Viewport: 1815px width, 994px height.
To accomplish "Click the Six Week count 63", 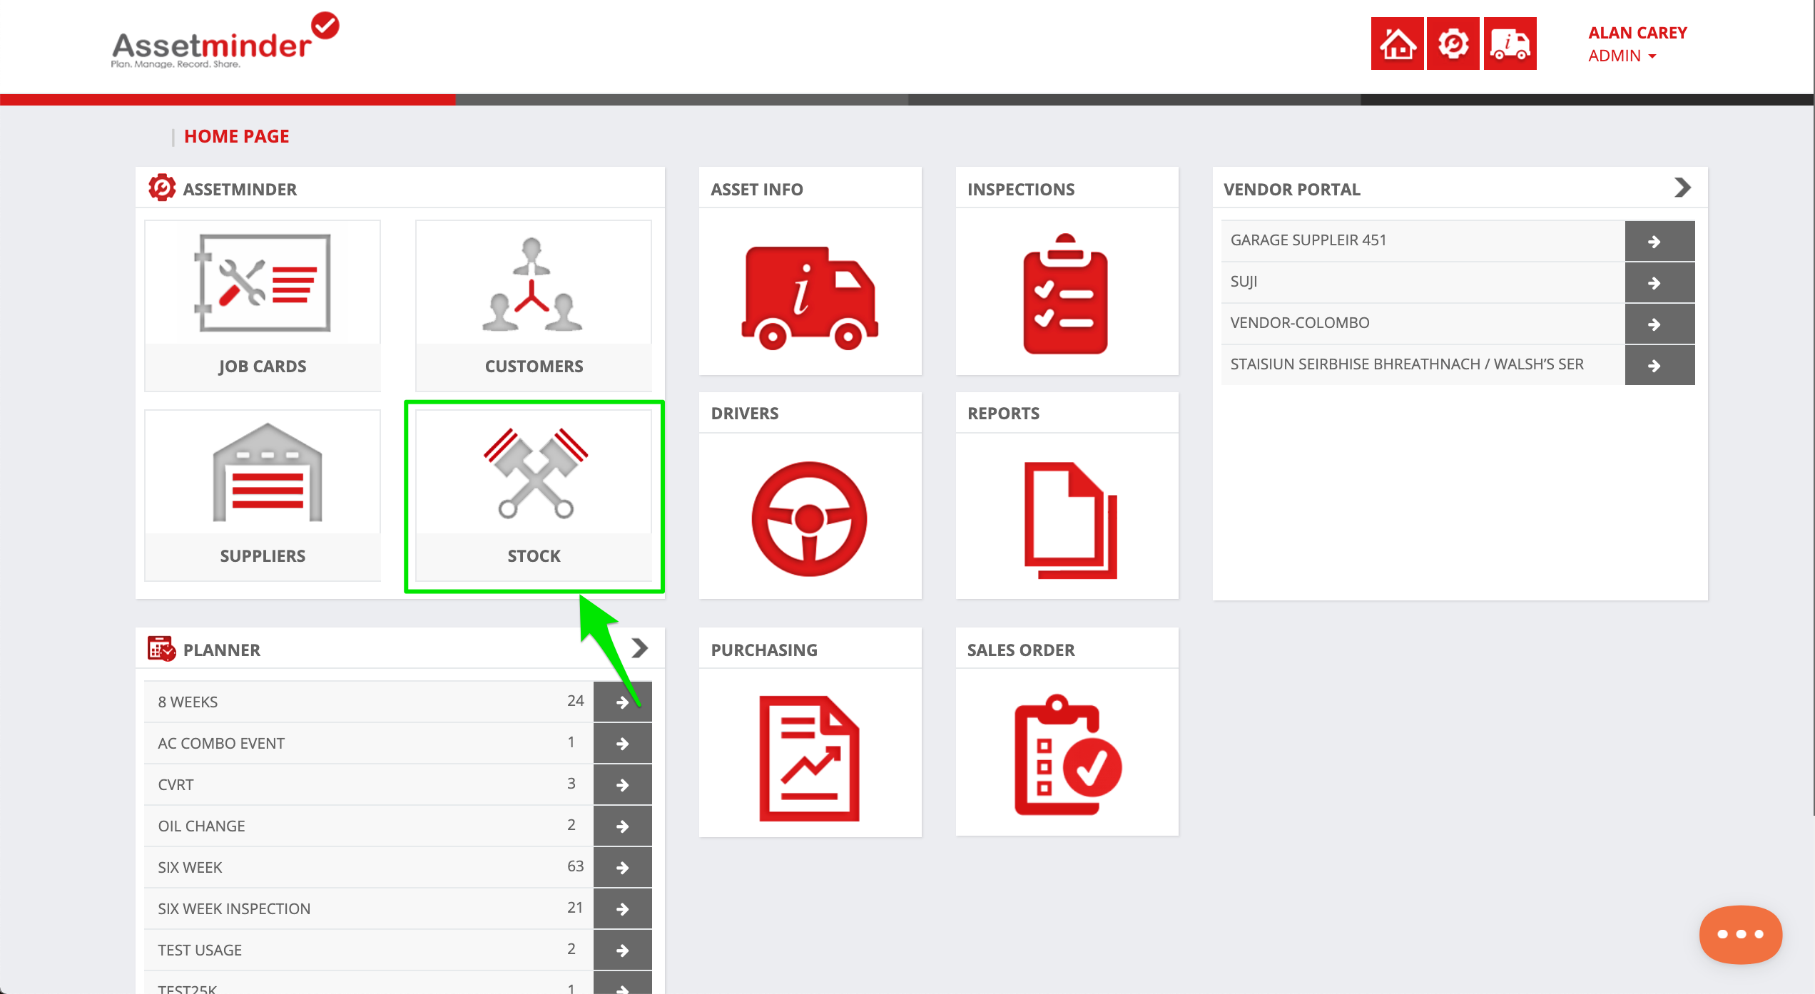I will 575,866.
